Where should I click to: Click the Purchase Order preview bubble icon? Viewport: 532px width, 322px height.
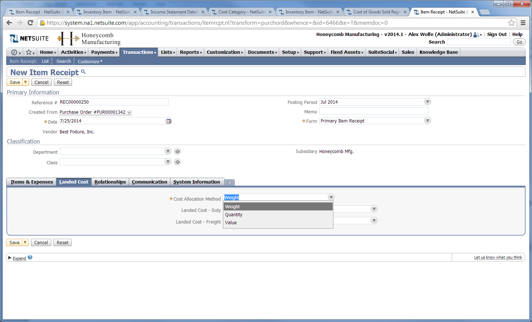(x=129, y=112)
